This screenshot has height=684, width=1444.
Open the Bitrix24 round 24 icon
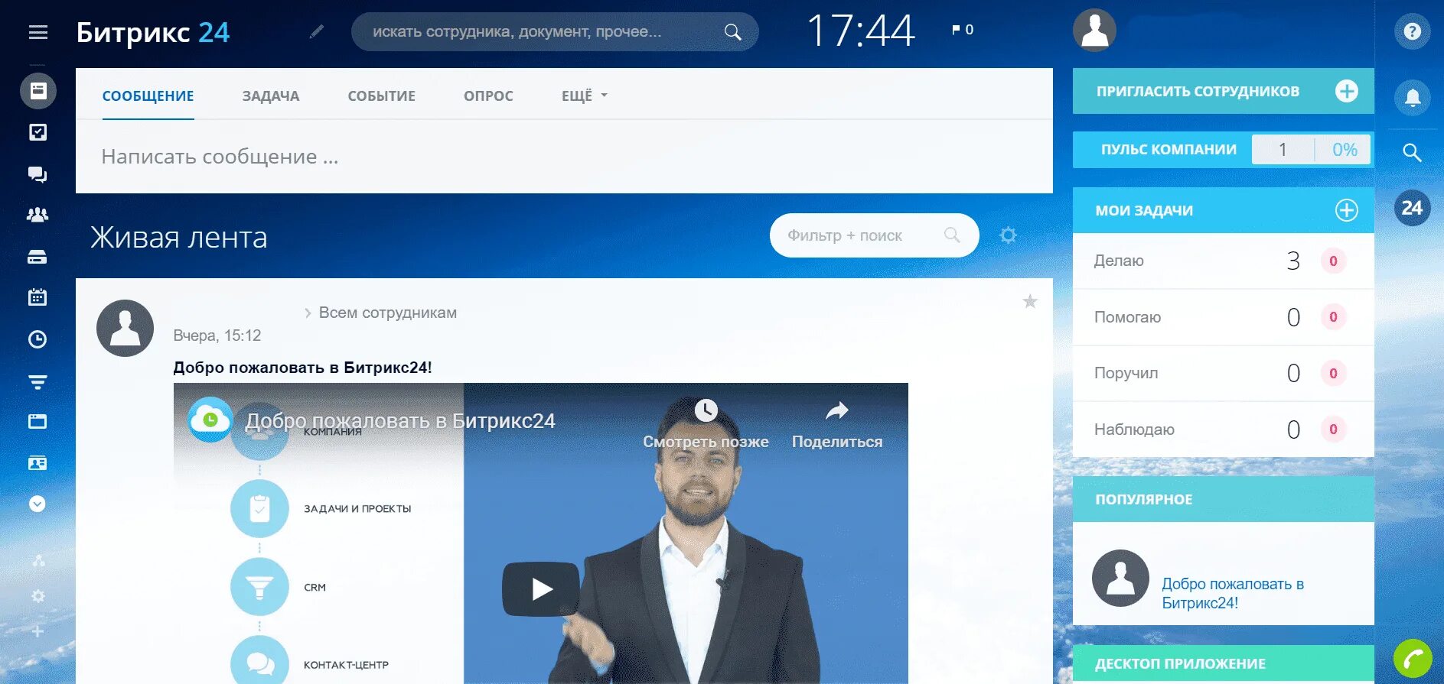coord(1413,208)
